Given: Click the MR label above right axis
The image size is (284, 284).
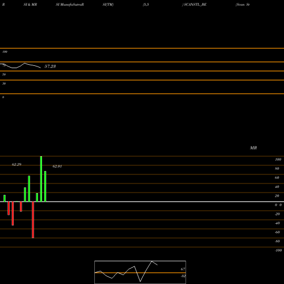Looking at the screenshot, I should coord(253,148).
